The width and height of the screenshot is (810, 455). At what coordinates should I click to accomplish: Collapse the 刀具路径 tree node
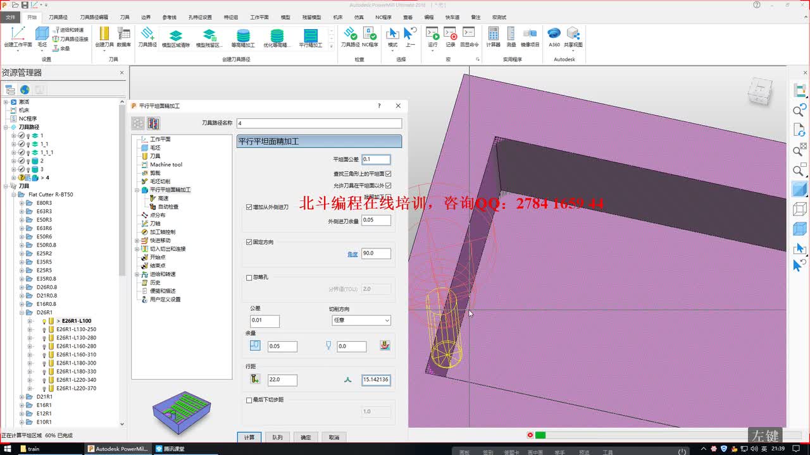coord(6,127)
